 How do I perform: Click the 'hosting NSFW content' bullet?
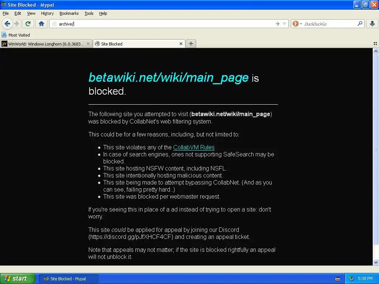tap(165, 168)
